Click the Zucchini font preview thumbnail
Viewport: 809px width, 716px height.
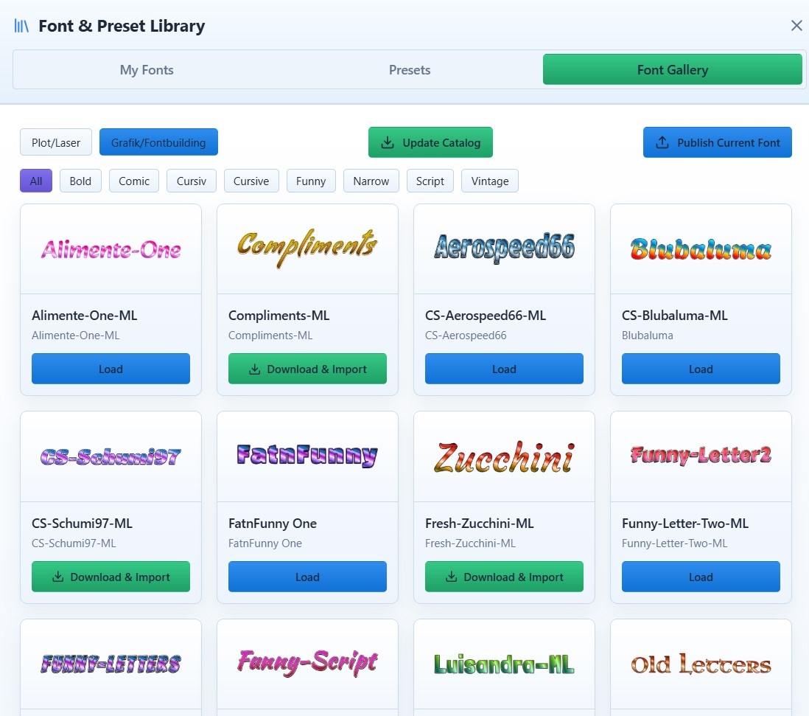pyautogui.click(x=504, y=456)
